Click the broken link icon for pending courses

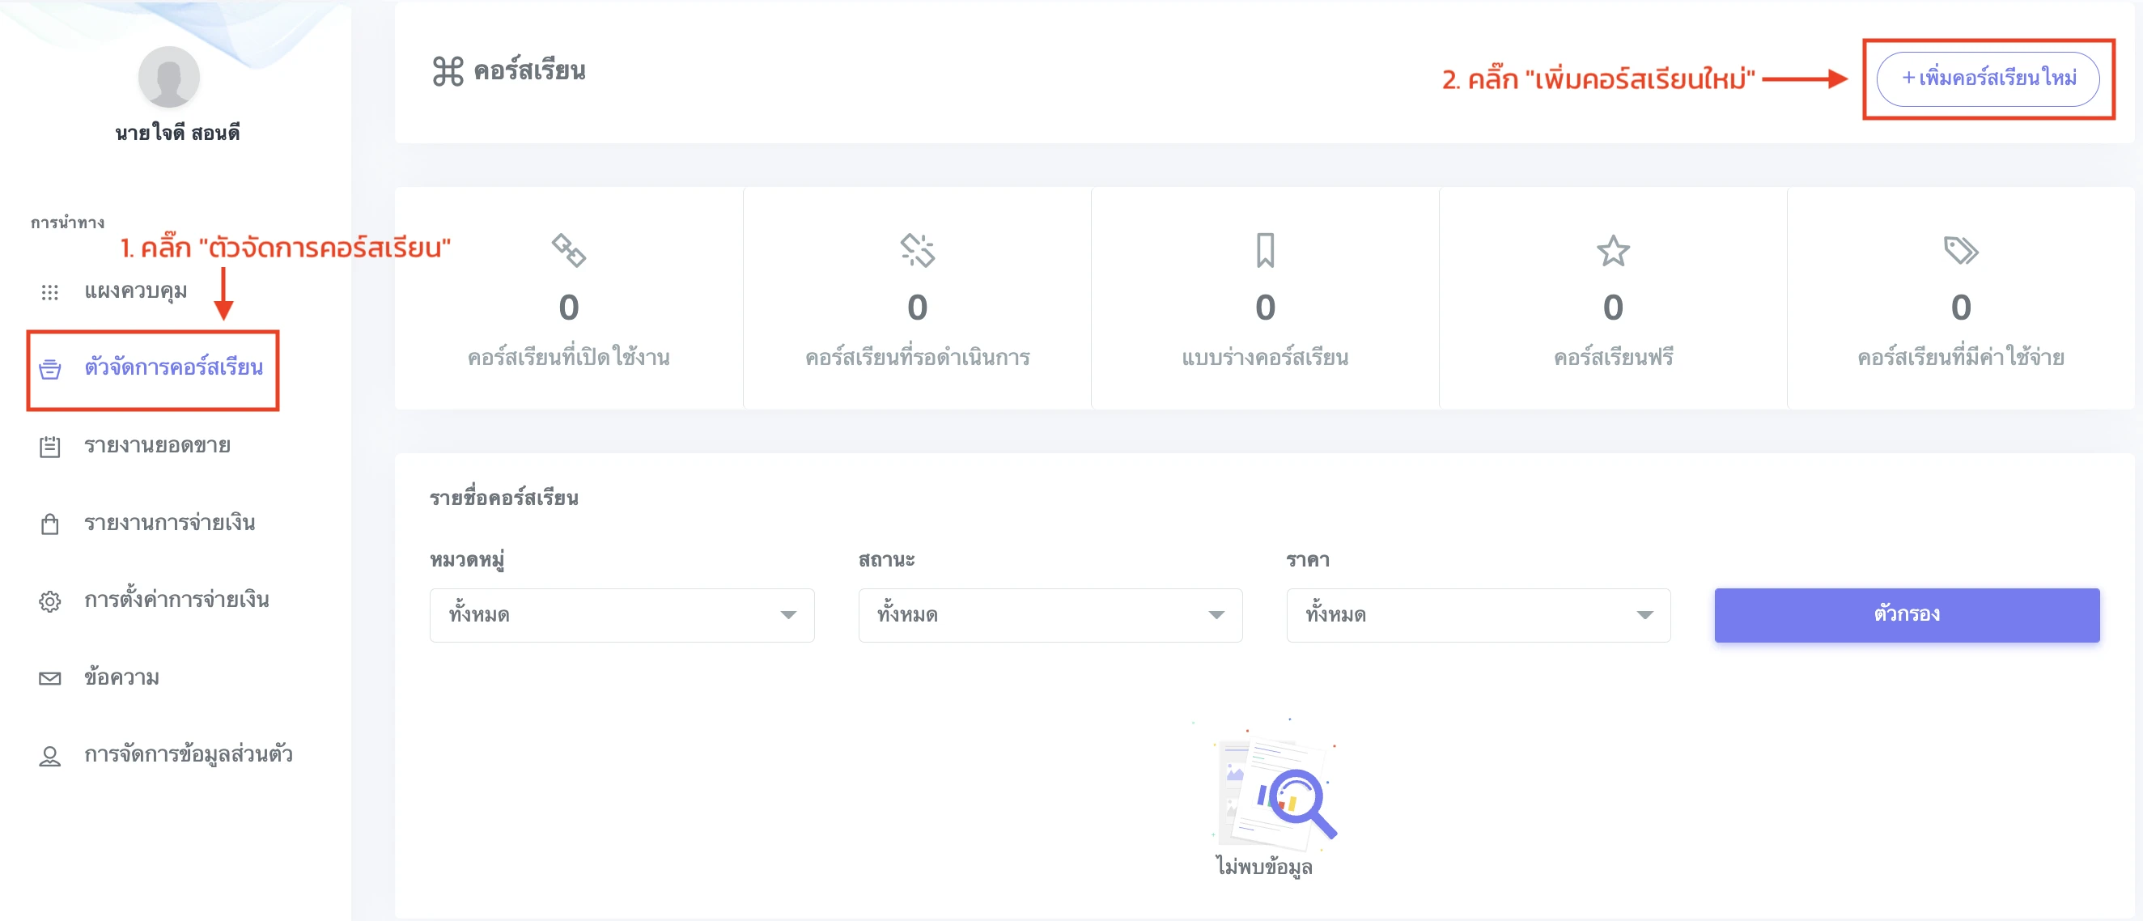coord(917,249)
